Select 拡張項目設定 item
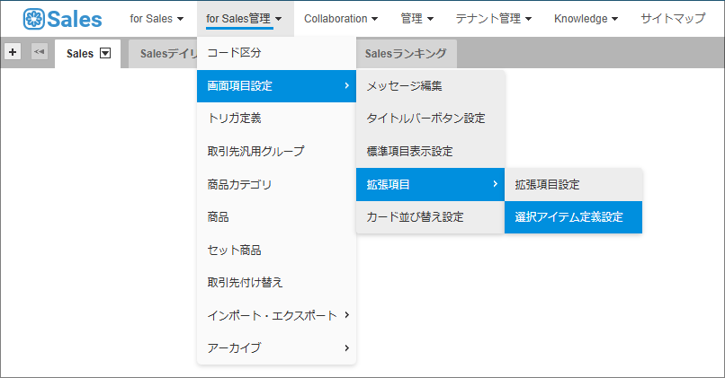Viewport: 725px width, 378px height. coord(573,185)
